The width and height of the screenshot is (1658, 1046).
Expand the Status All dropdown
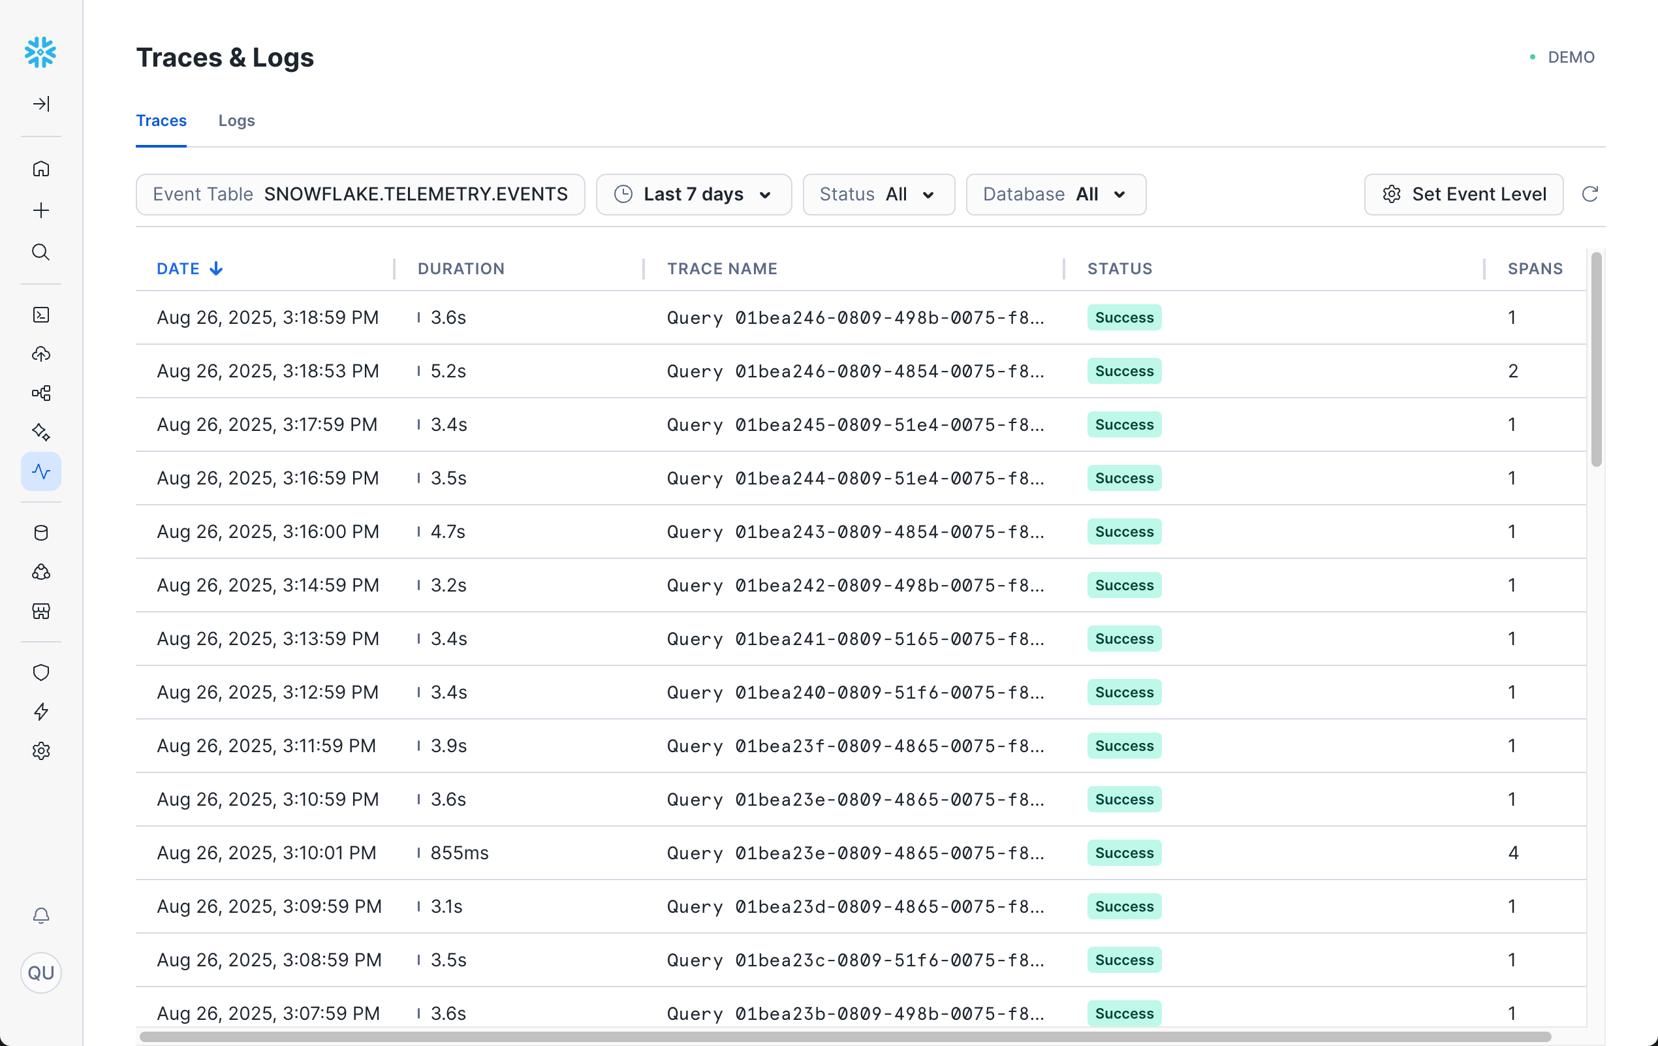pos(879,194)
